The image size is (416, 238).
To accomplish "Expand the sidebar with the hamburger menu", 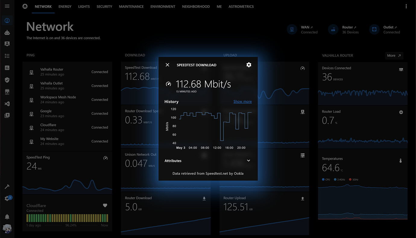I will click(x=7, y=6).
